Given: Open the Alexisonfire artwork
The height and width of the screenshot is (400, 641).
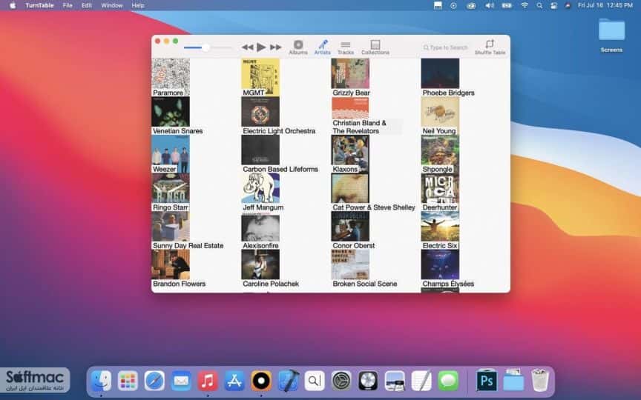Looking at the screenshot, I should [260, 227].
